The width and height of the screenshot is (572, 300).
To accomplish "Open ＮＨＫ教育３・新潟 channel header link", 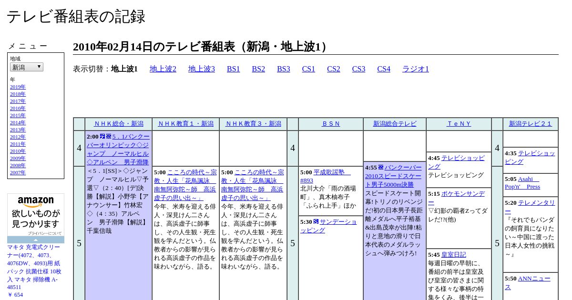I will (253, 124).
